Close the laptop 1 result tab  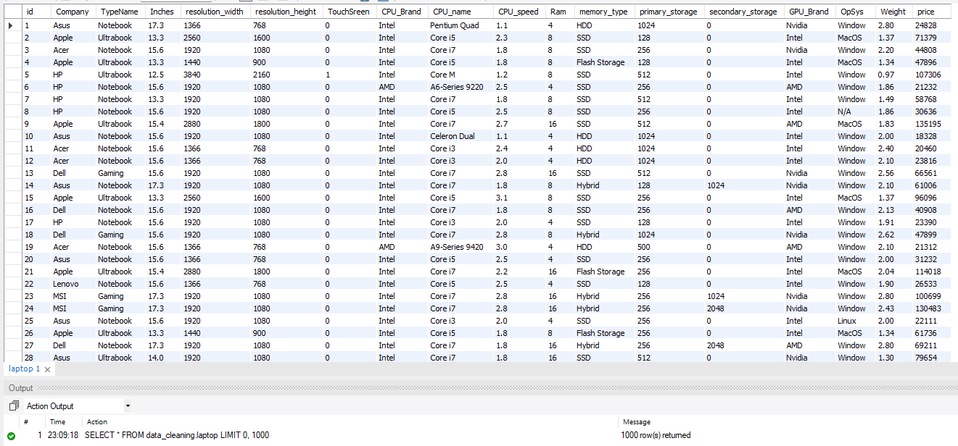(x=47, y=369)
